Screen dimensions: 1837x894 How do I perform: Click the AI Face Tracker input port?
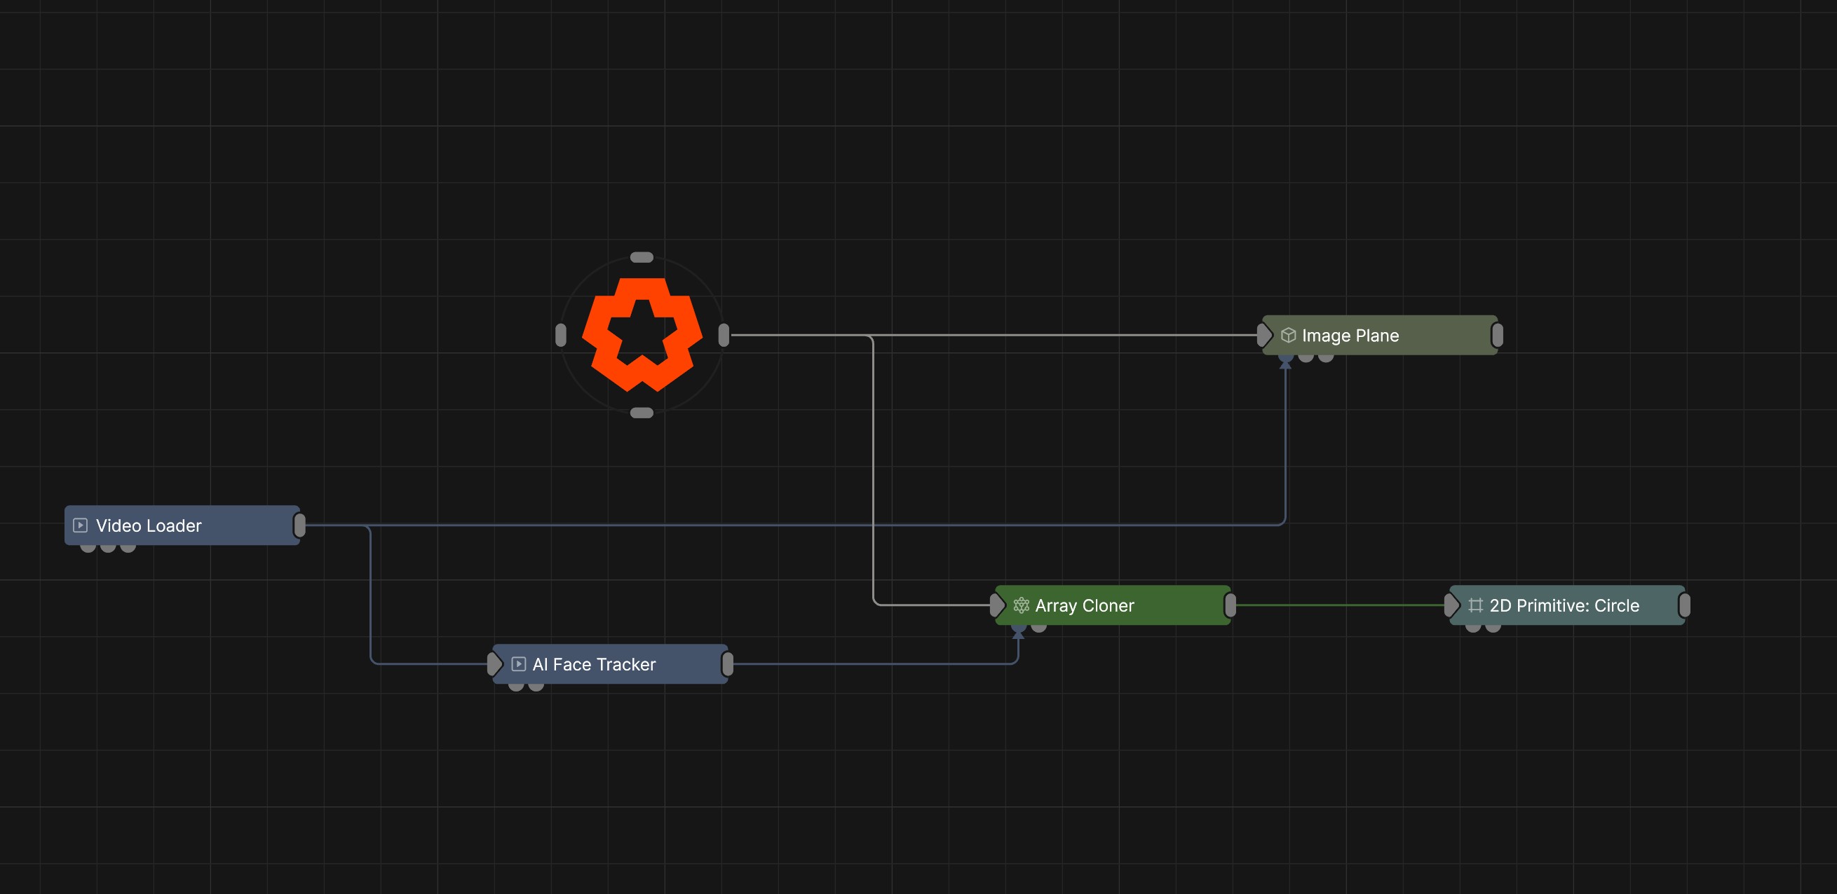point(494,664)
